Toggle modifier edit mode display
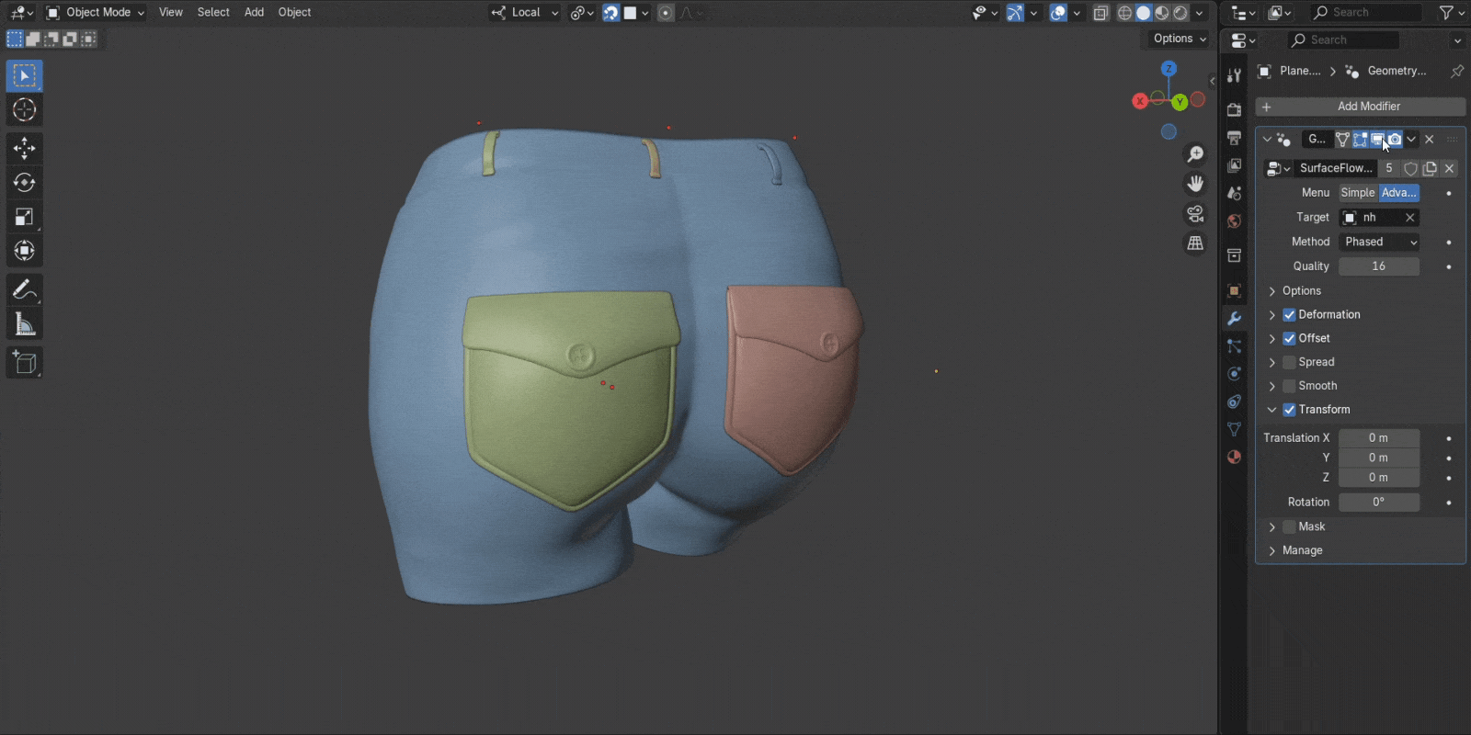The width and height of the screenshot is (1471, 735). [x=1360, y=140]
